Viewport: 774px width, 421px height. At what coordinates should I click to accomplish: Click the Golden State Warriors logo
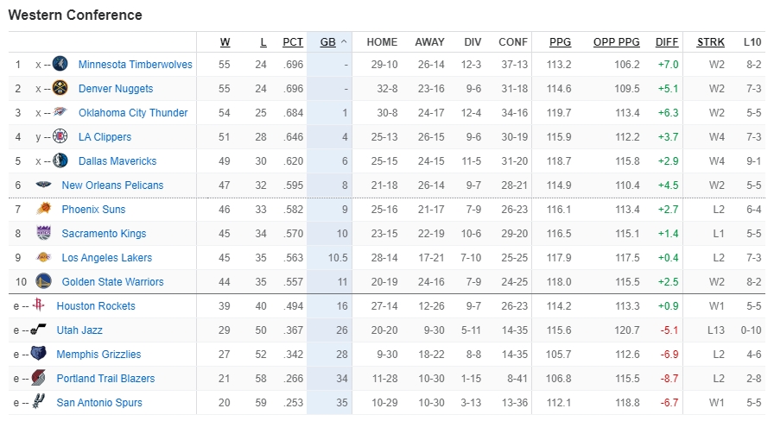click(44, 282)
